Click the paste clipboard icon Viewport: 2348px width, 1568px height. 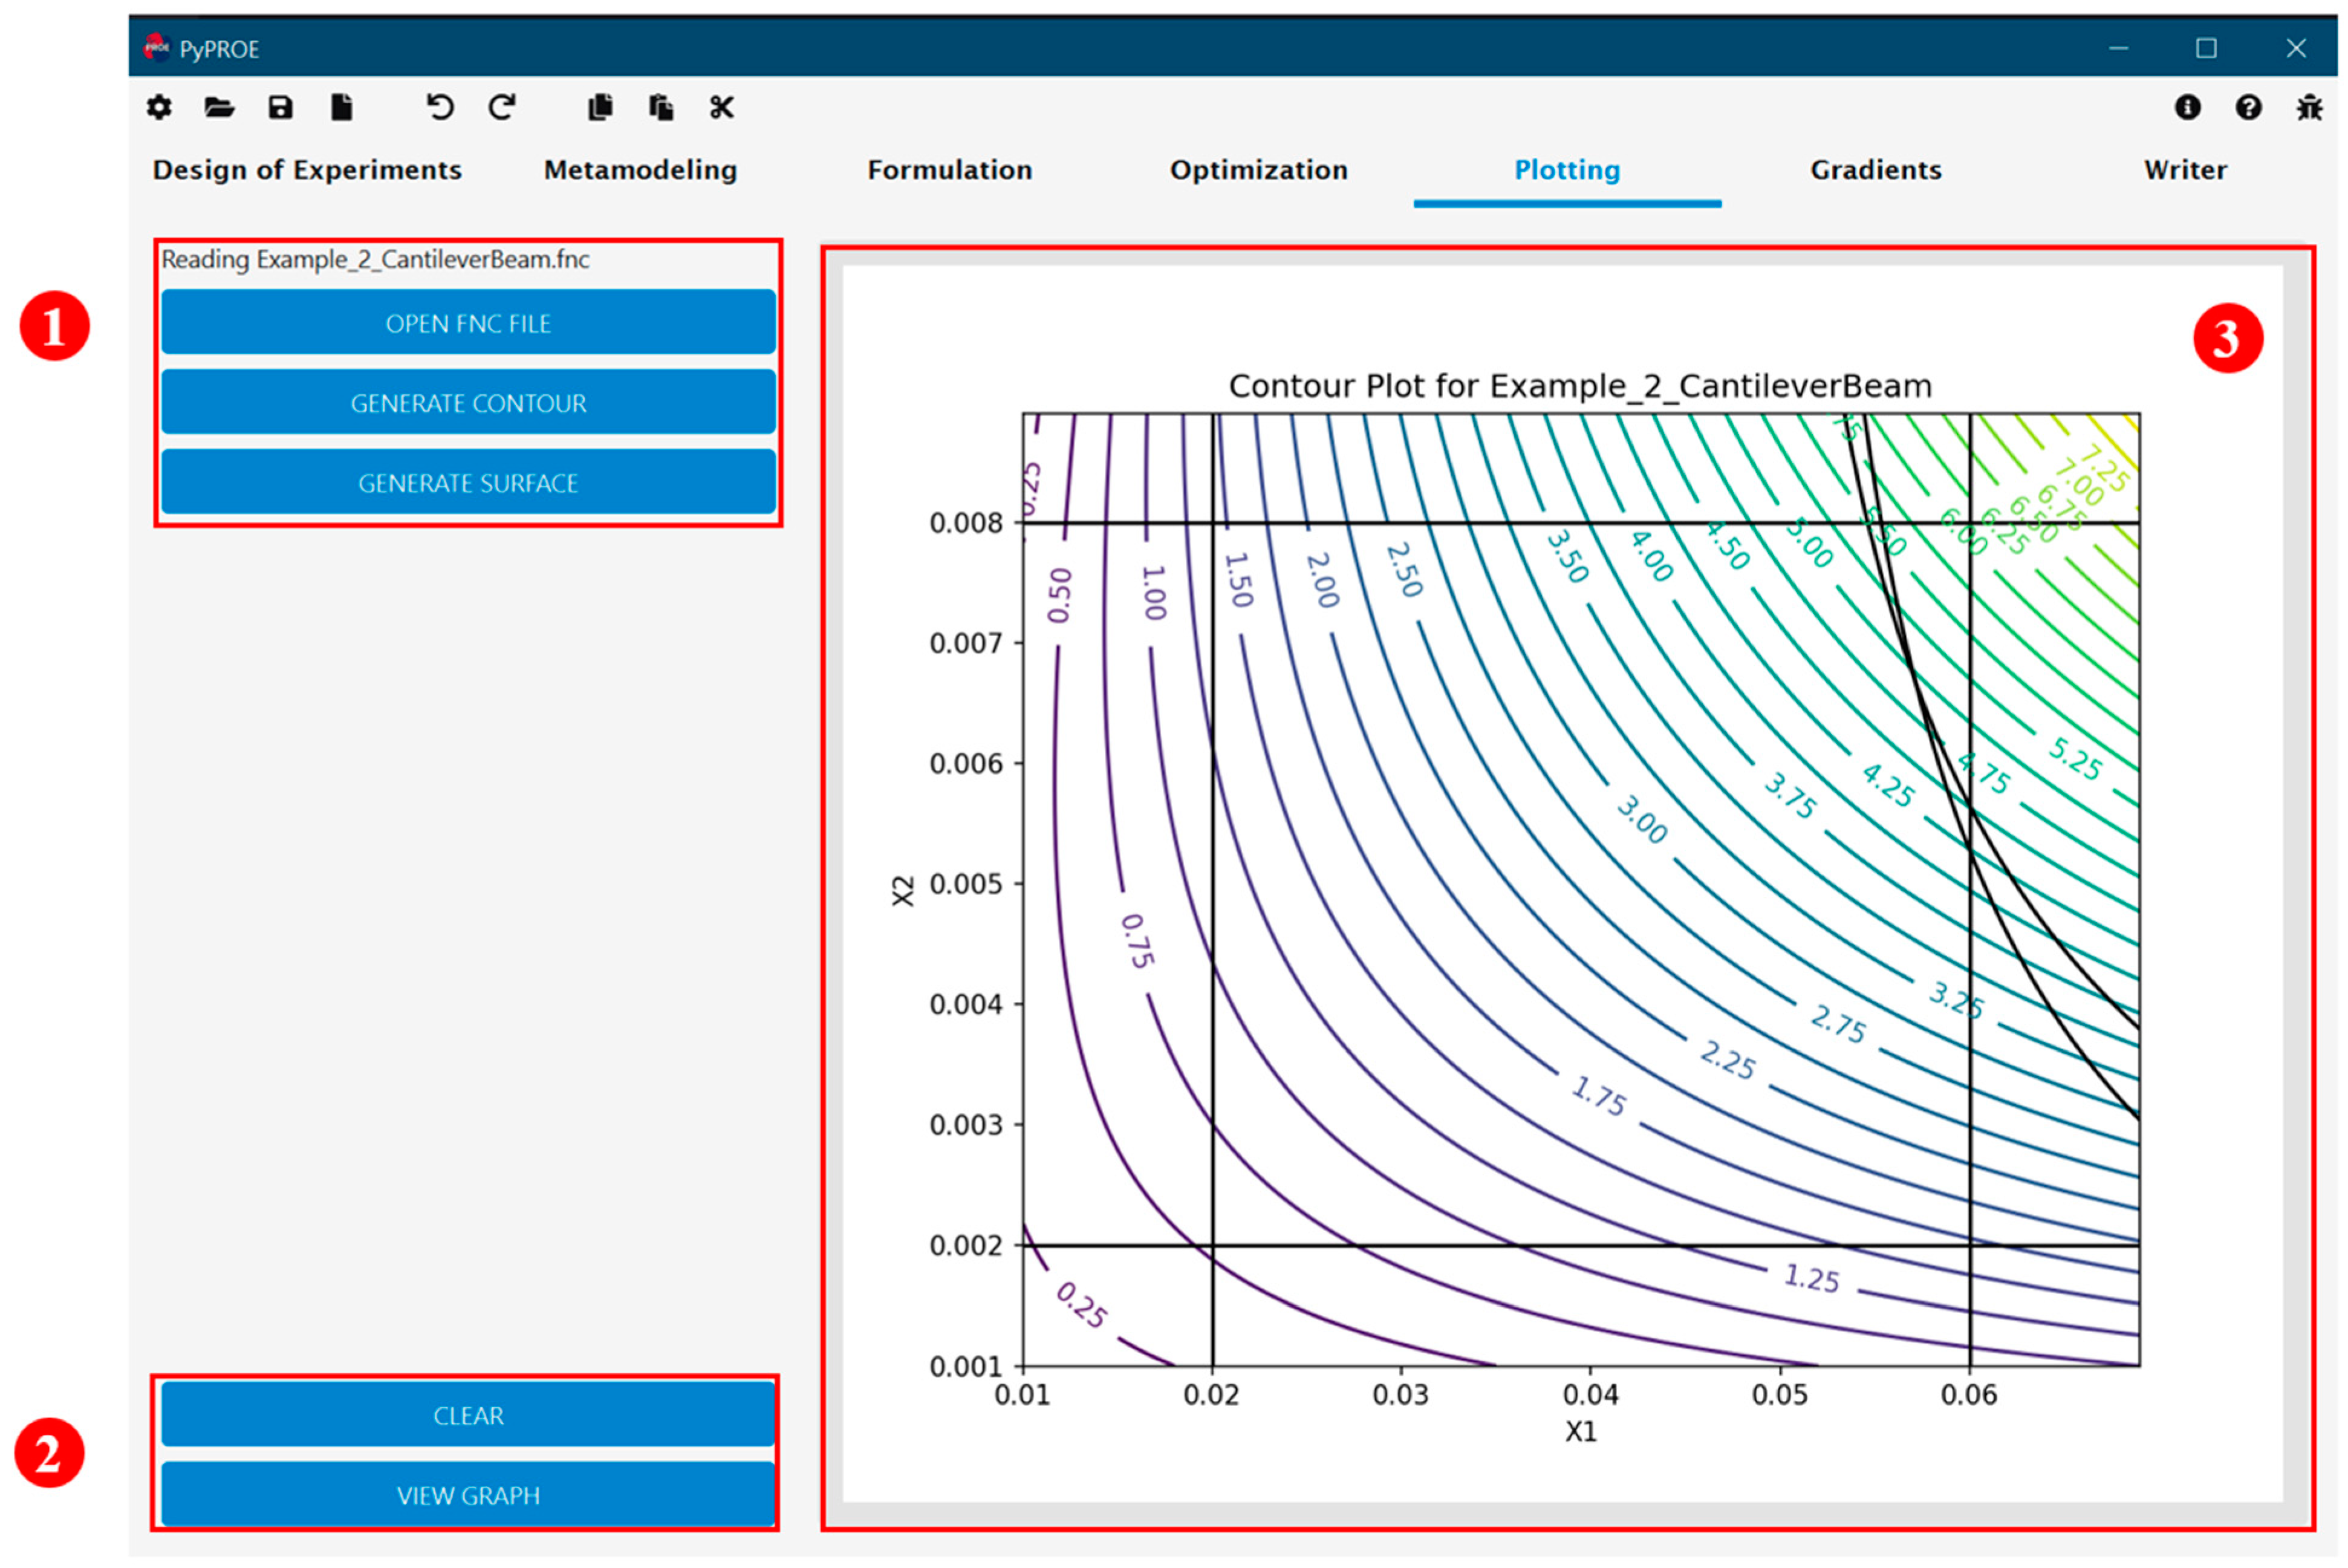[661, 107]
